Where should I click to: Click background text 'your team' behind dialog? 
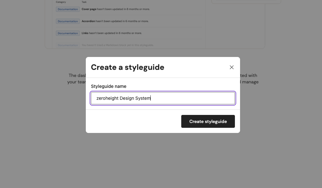click(76, 82)
